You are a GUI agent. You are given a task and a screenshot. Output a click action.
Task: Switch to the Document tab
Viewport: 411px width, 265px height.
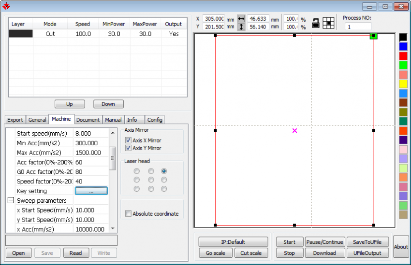[x=88, y=120]
